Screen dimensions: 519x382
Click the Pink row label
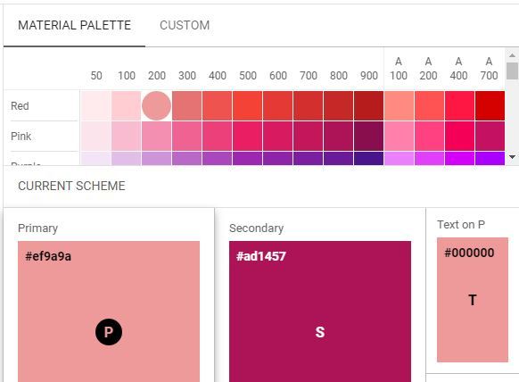tap(21, 137)
